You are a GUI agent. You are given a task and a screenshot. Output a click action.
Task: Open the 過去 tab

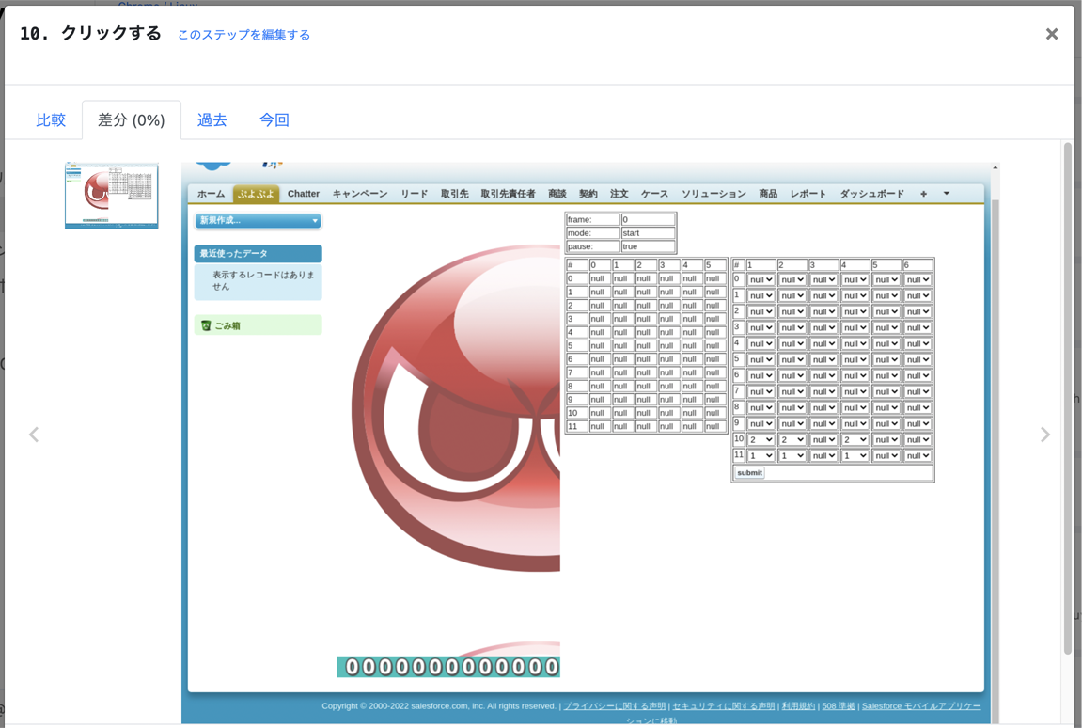pyautogui.click(x=212, y=119)
